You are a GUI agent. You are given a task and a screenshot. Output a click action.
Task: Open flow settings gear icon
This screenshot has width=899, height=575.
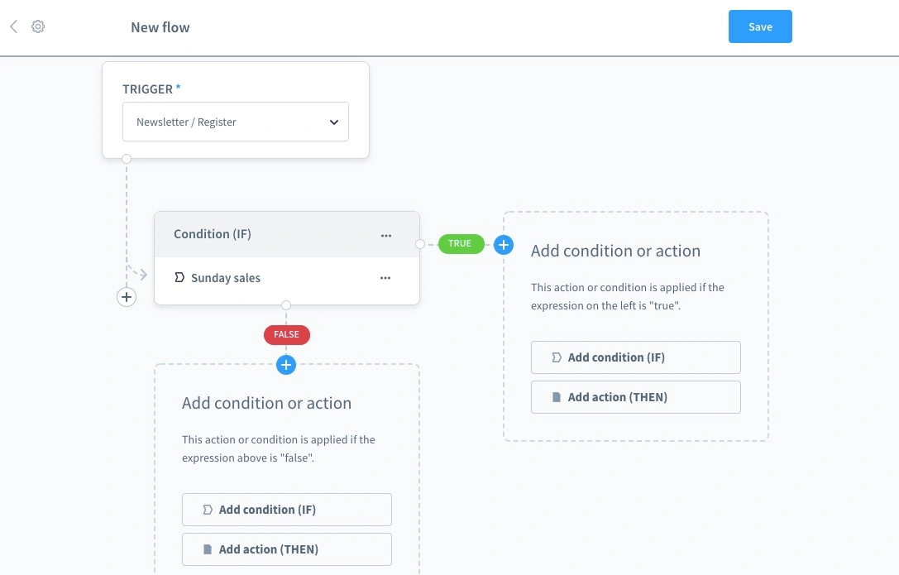(x=38, y=26)
